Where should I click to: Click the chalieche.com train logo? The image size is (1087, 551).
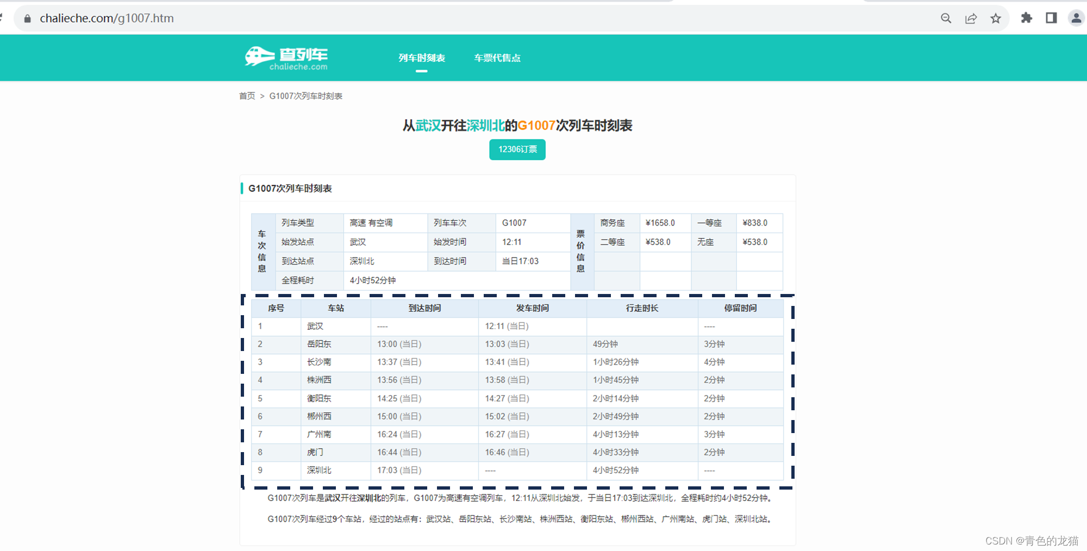point(286,58)
